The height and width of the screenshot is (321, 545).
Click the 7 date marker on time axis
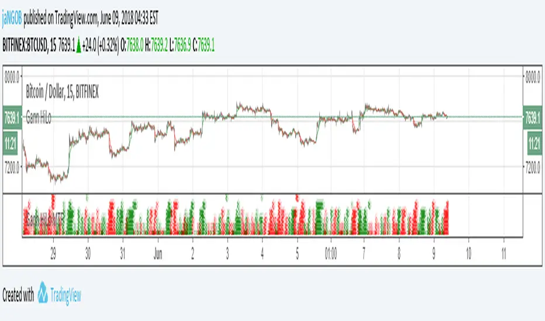tap(364, 254)
